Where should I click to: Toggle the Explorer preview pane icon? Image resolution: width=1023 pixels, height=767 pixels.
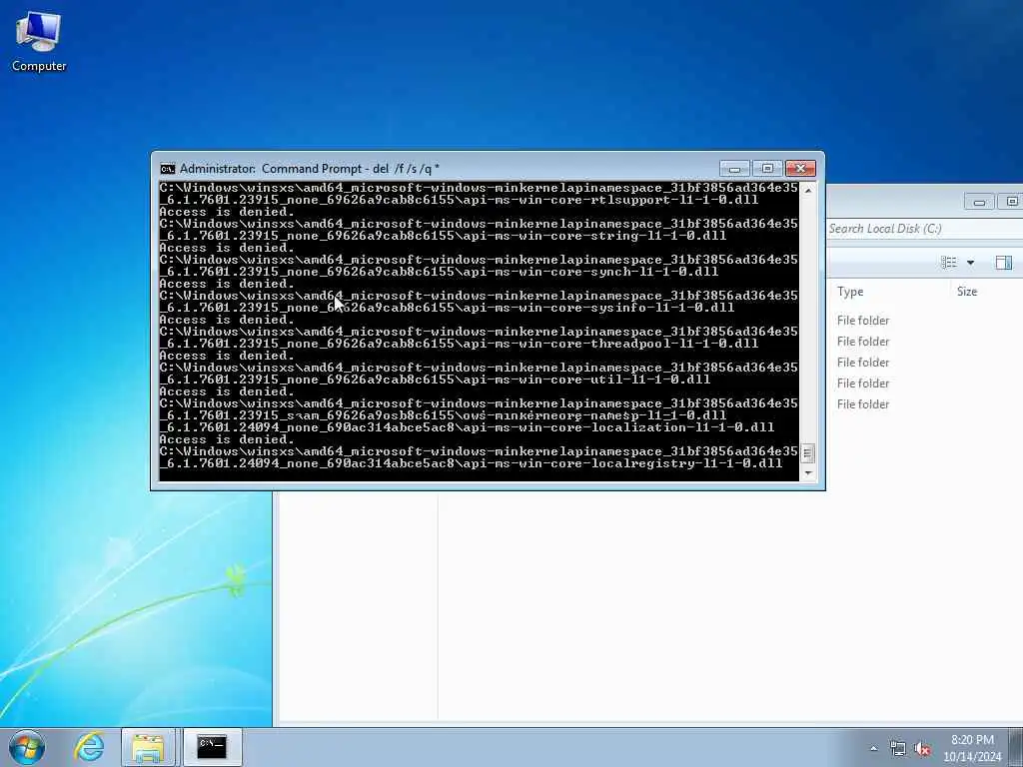(x=1003, y=263)
